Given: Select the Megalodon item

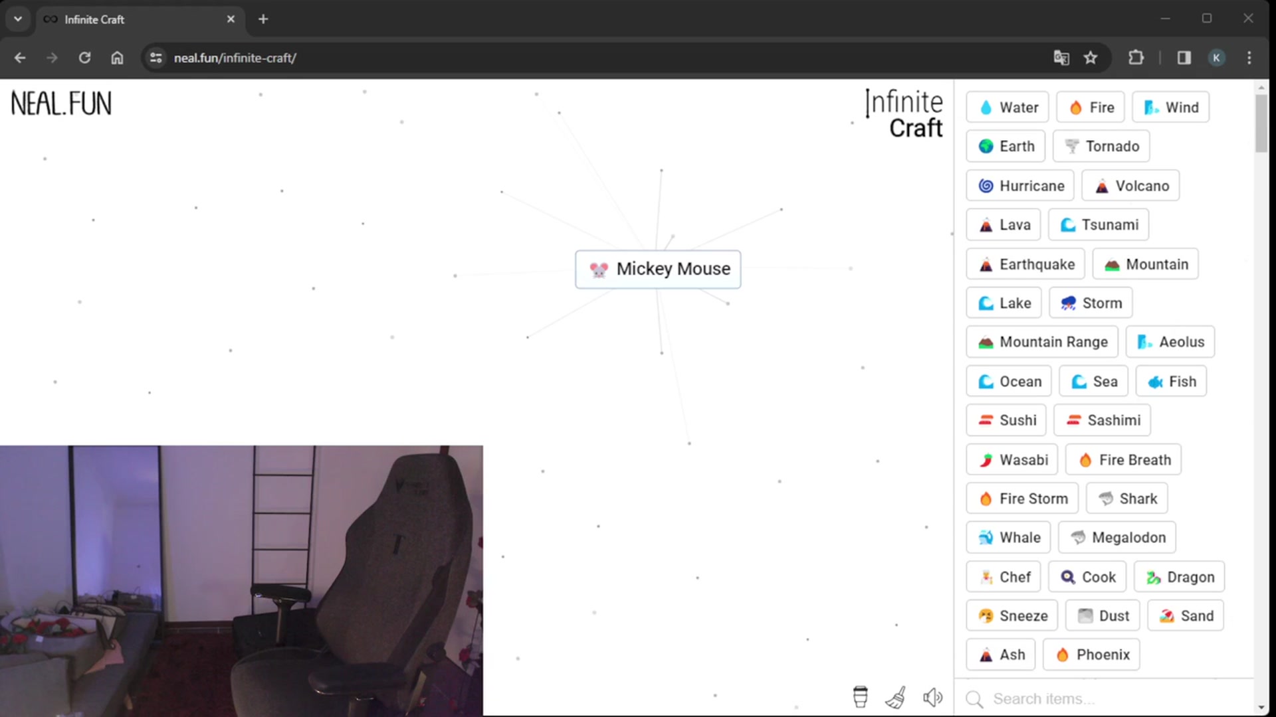Looking at the screenshot, I should pyautogui.click(x=1117, y=538).
